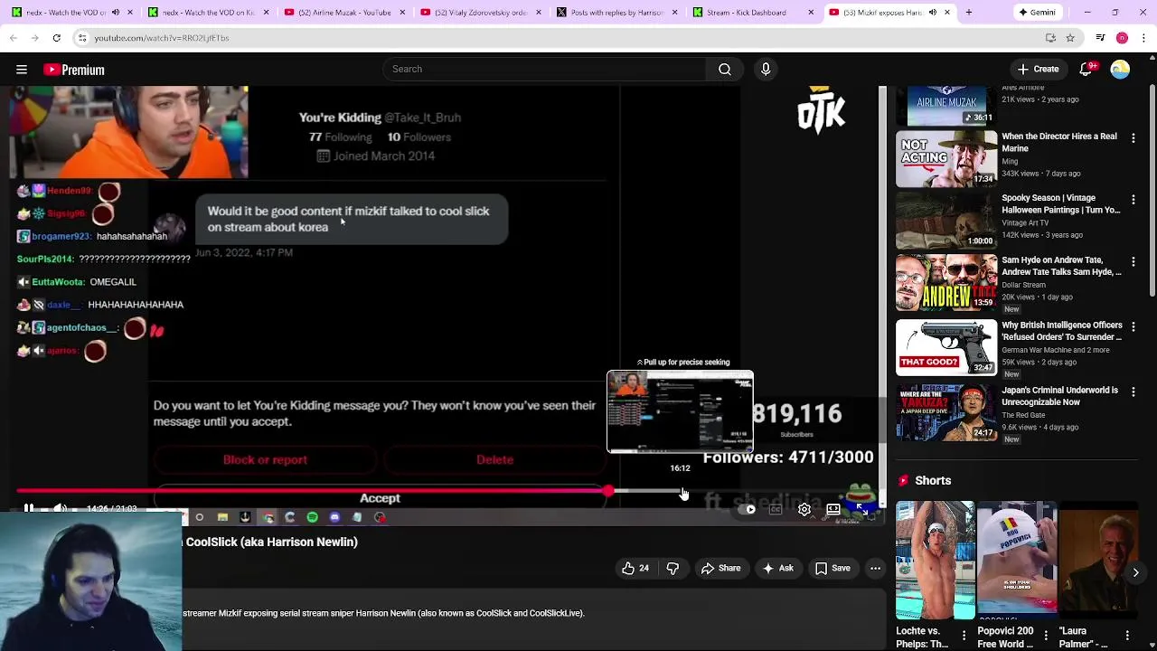This screenshot has width=1157, height=651.
Task: Open the Airline Muzak thumbnail in sidebar
Action: click(945, 105)
